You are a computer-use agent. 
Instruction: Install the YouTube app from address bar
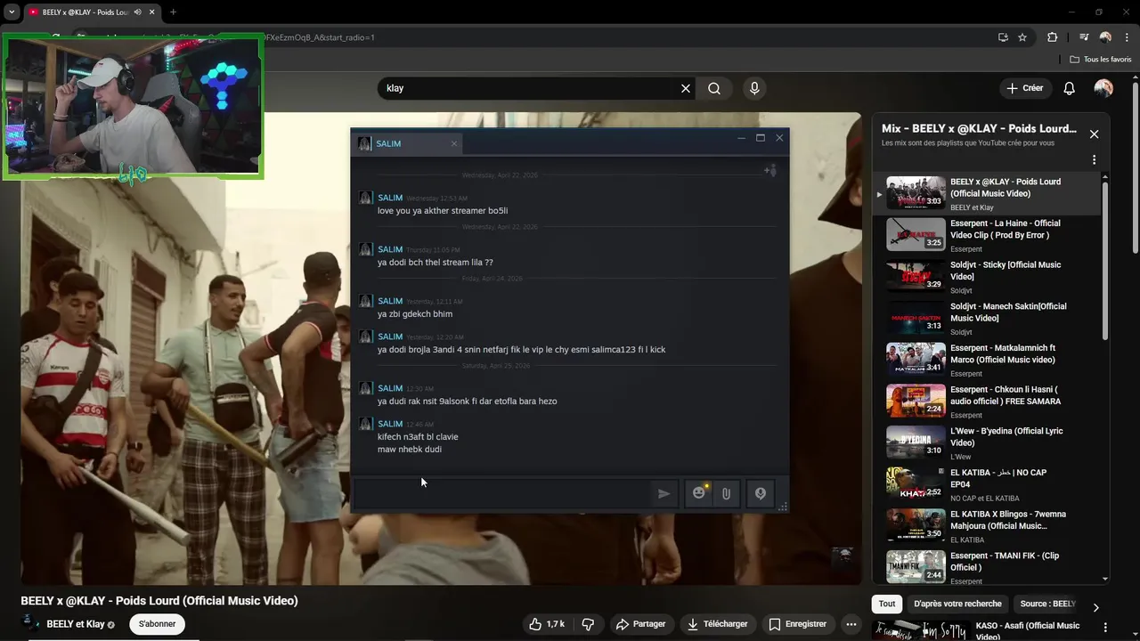coord(1003,37)
